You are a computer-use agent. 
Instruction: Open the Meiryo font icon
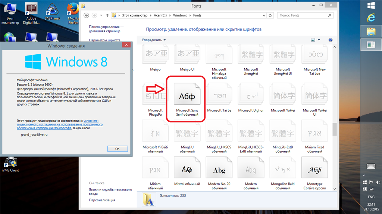(x=155, y=54)
